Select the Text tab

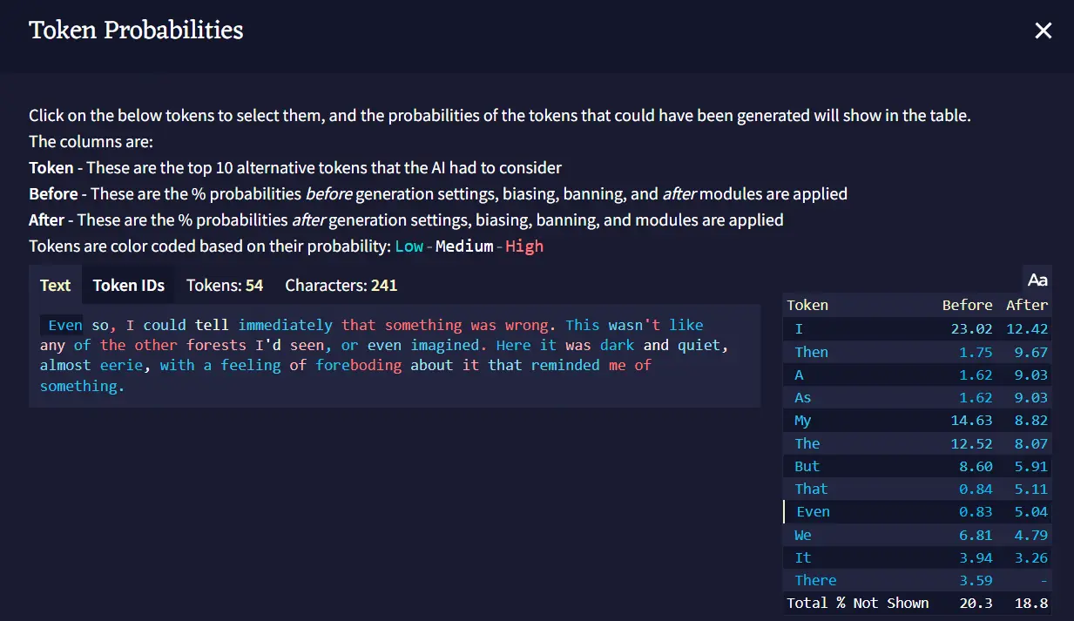(x=56, y=285)
